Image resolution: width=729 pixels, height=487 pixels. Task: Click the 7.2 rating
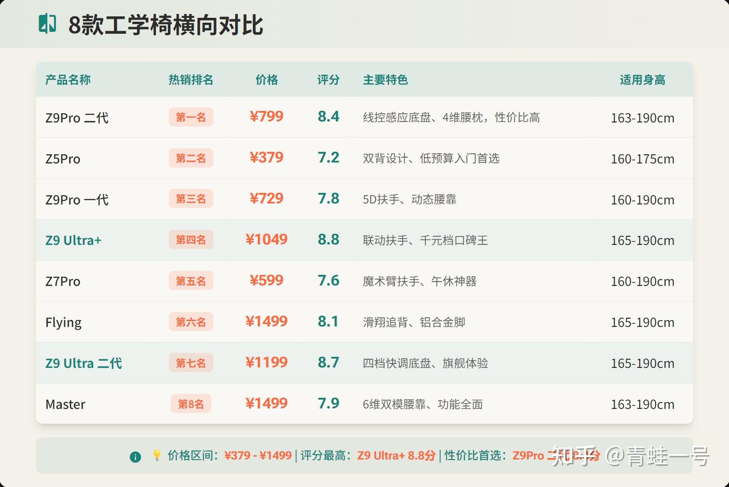[329, 157]
